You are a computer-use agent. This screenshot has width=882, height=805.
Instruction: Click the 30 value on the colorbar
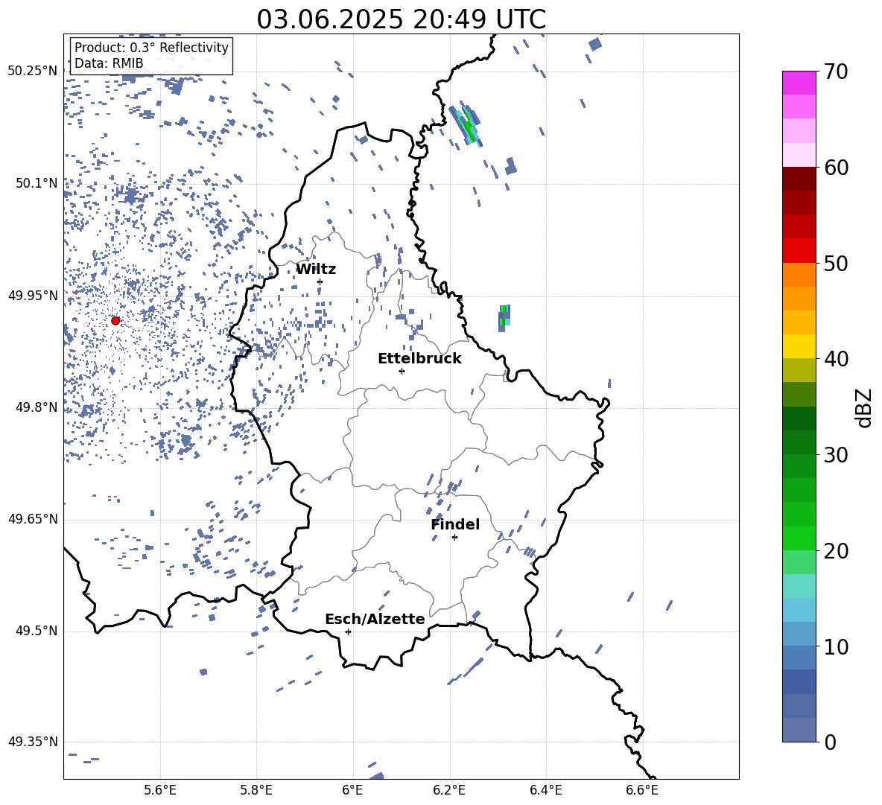[x=836, y=455]
